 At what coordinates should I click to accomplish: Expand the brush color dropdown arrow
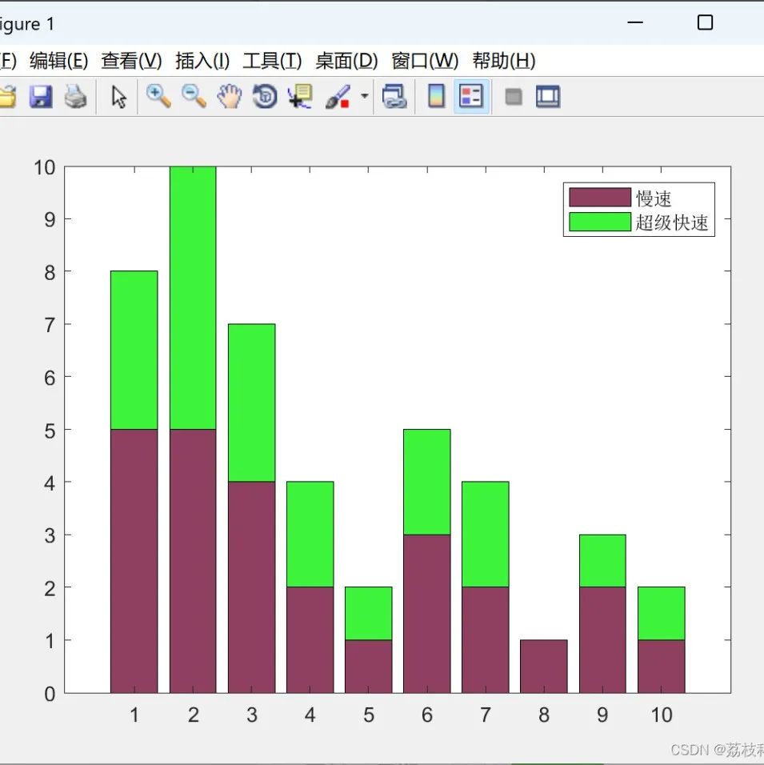pyautogui.click(x=365, y=96)
